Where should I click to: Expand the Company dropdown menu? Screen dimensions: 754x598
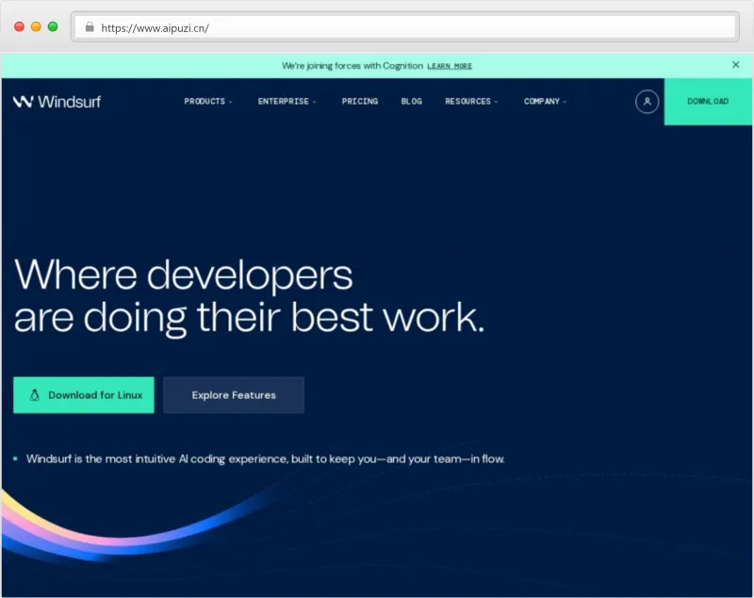pyautogui.click(x=545, y=102)
